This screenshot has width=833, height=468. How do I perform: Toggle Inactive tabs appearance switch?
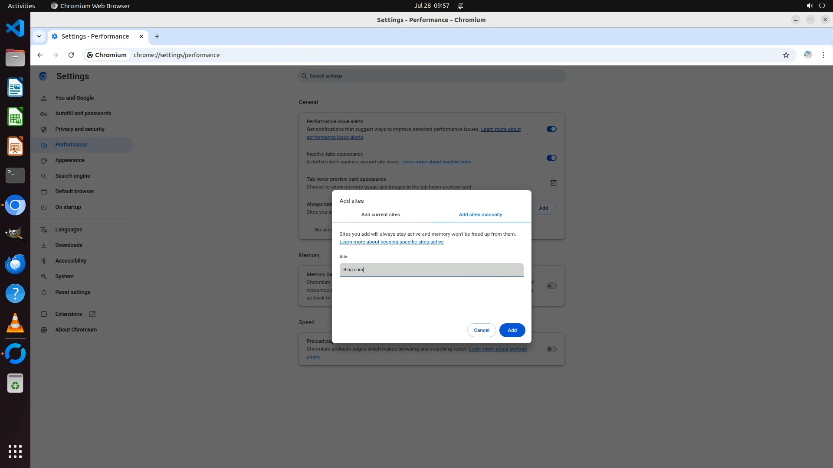pos(551,158)
